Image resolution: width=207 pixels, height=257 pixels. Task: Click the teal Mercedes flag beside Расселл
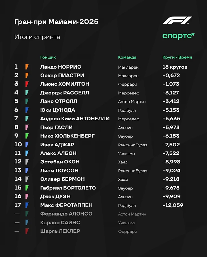coord(27,92)
